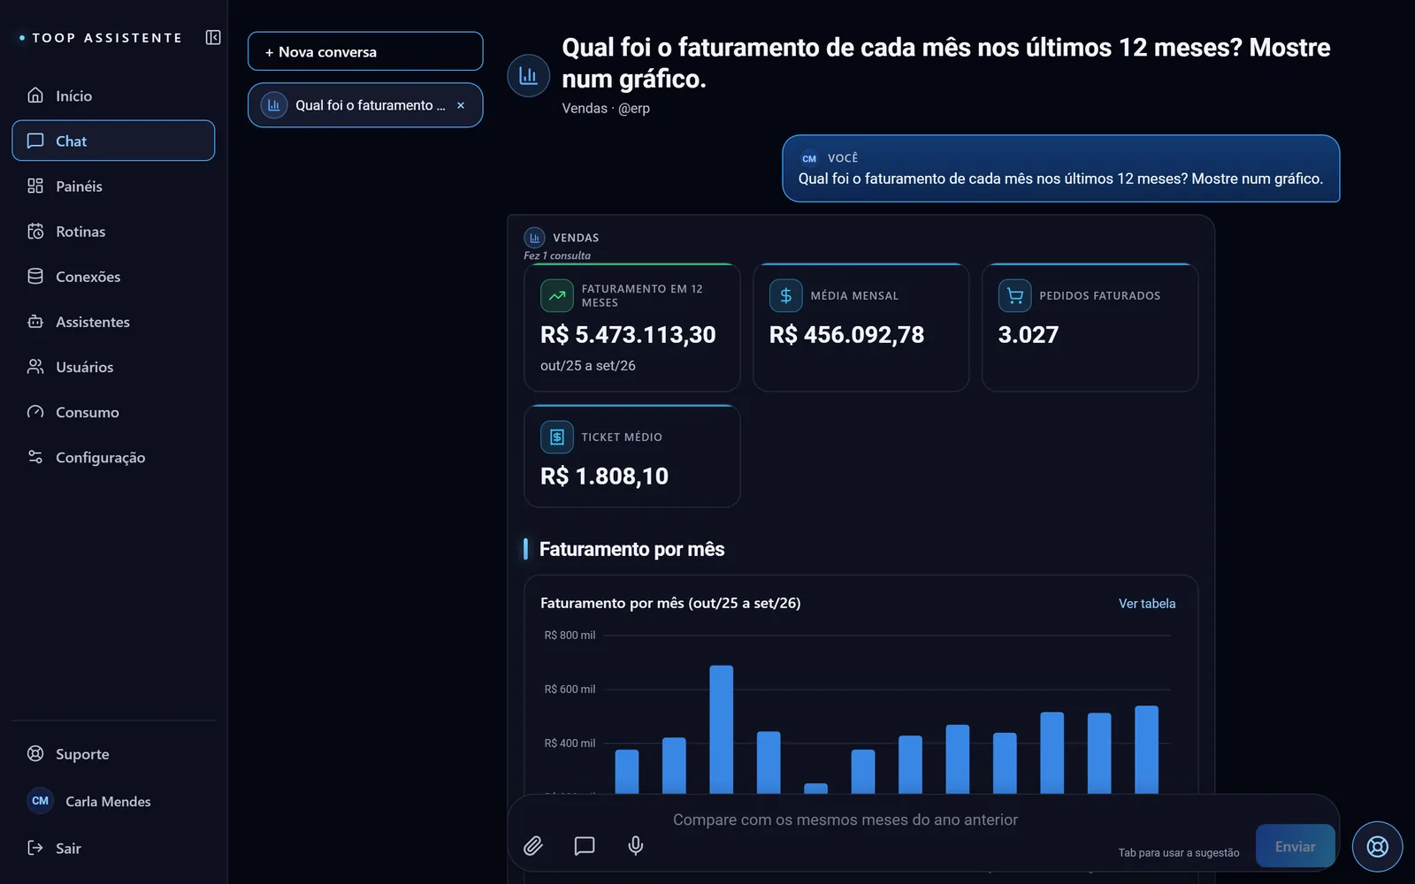Activate the microphone voice input

tap(635, 846)
